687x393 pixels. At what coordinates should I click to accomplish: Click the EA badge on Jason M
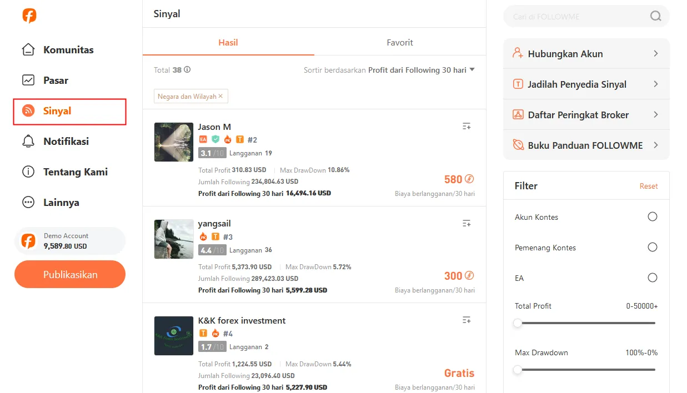(x=203, y=139)
